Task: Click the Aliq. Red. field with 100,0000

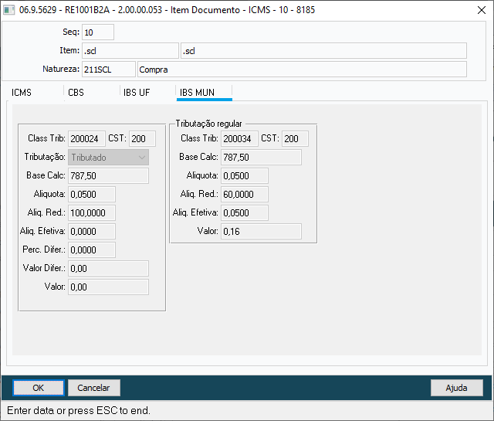Action: (92, 213)
